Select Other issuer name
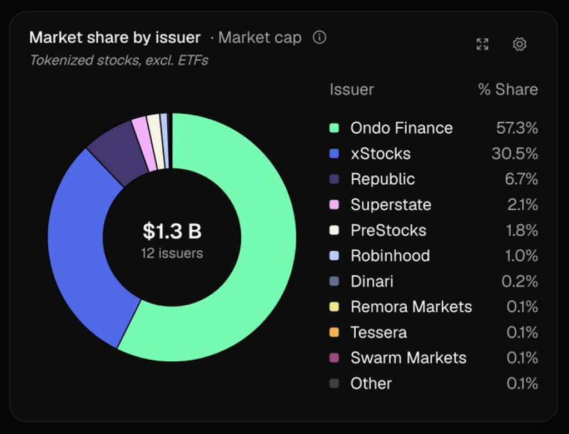The image size is (569, 434). [x=371, y=383]
